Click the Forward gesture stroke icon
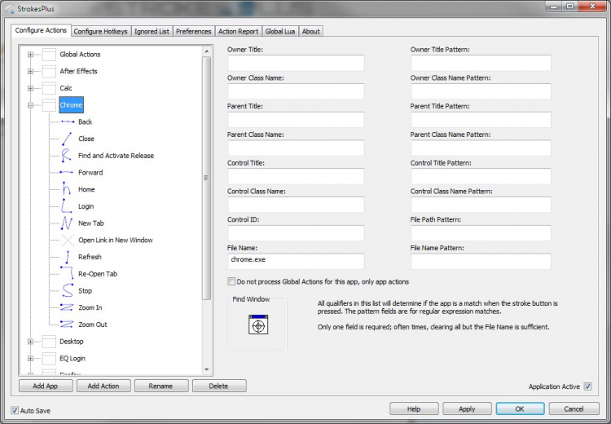The width and height of the screenshot is (611, 424). pos(67,172)
